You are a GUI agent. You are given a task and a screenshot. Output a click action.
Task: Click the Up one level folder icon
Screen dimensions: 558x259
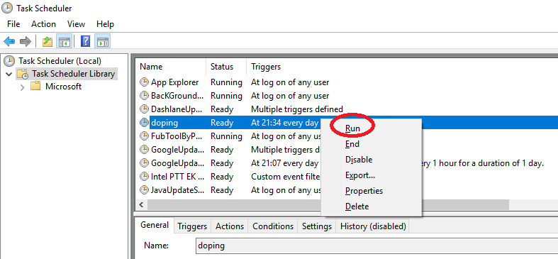point(48,42)
